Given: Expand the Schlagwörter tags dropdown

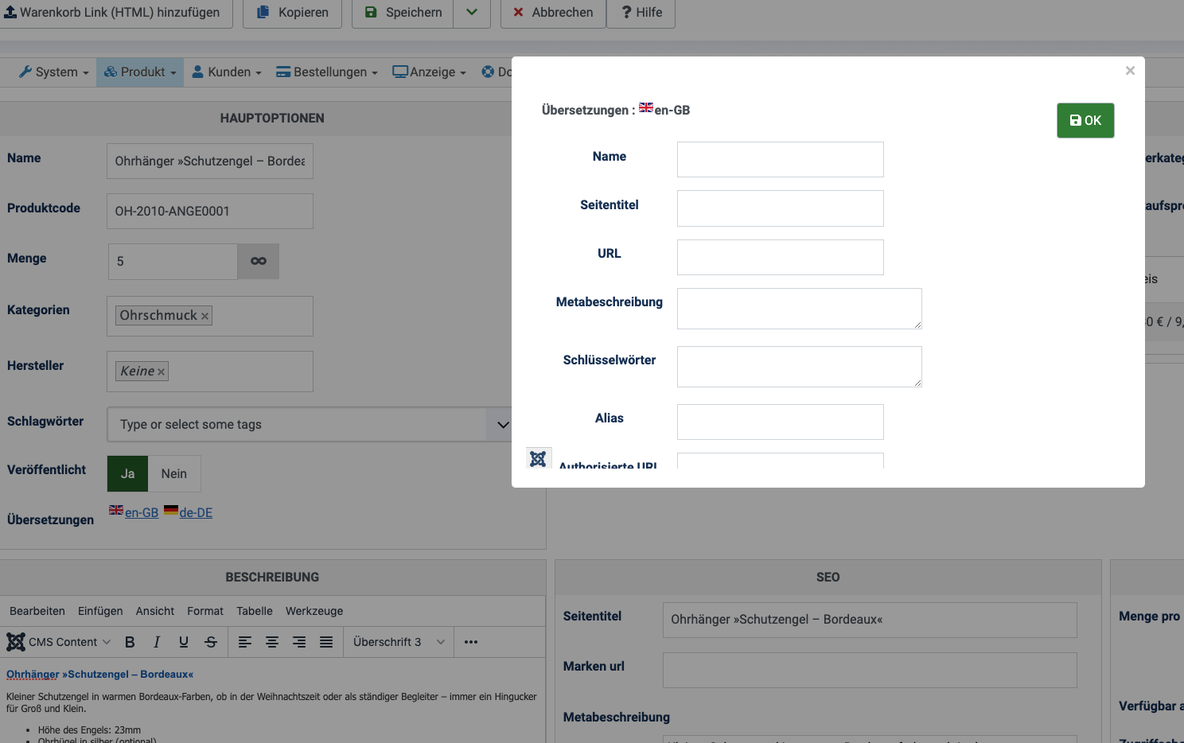Looking at the screenshot, I should (x=502, y=425).
